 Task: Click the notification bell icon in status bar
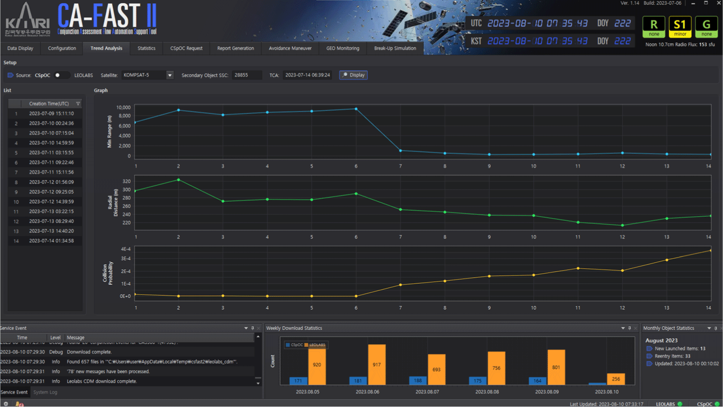[x=19, y=404]
